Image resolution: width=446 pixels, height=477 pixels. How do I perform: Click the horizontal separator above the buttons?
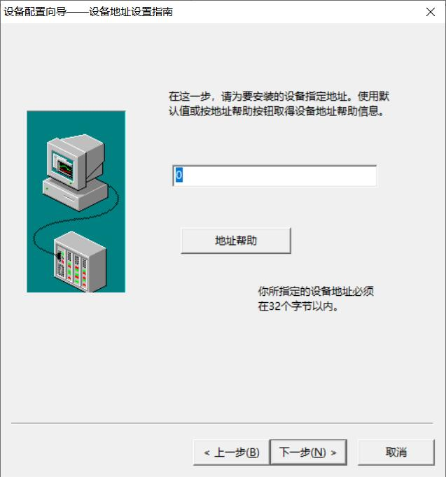click(x=222, y=423)
